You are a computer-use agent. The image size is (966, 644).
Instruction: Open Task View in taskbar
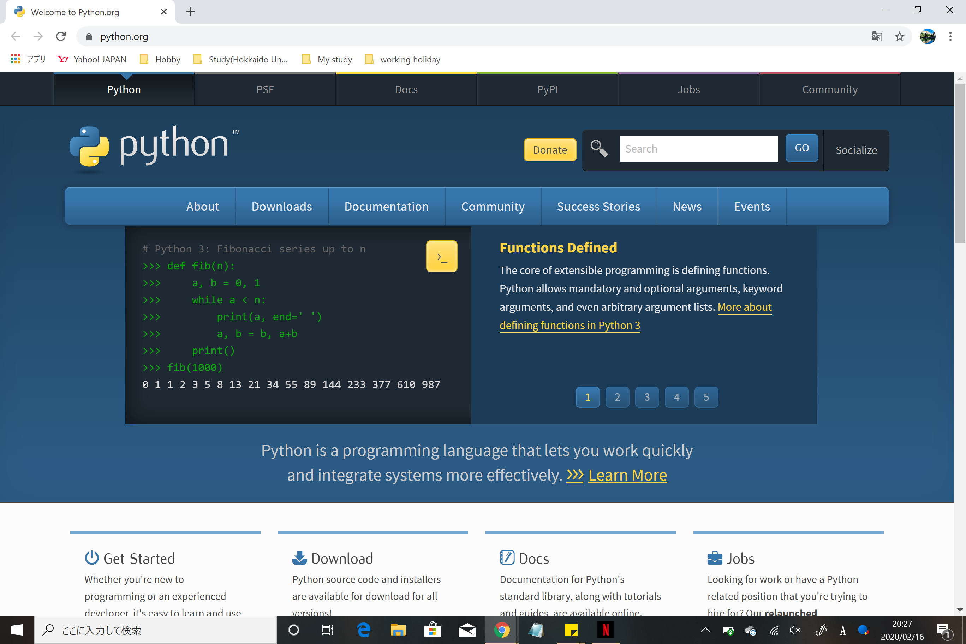pyautogui.click(x=327, y=630)
